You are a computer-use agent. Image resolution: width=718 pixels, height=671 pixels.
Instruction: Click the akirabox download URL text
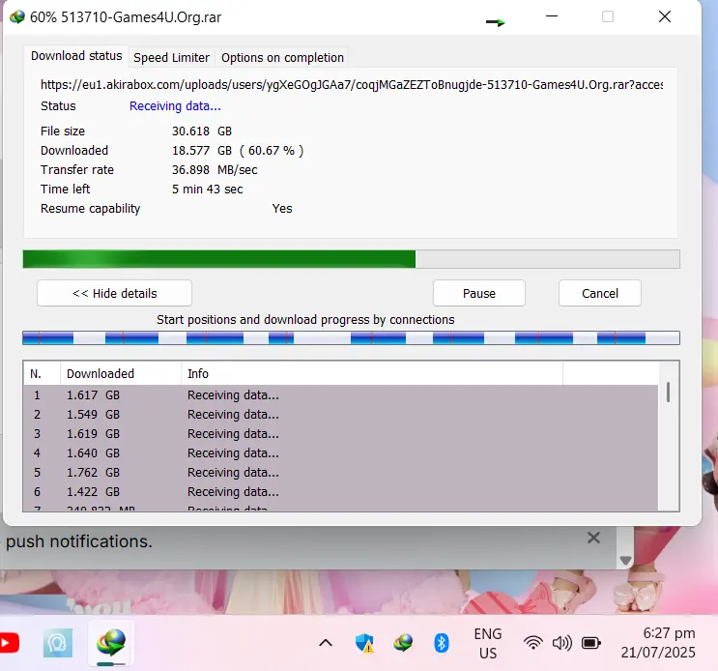pos(352,85)
